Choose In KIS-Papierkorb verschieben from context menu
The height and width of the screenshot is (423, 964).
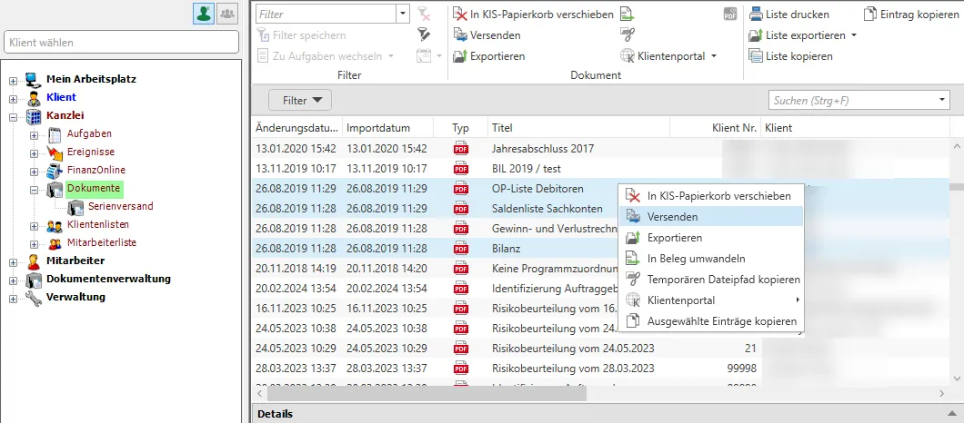(711, 196)
